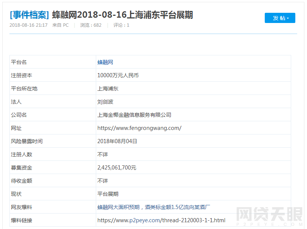Open the [事件档案] category link
307x229 pixels.
click(x=29, y=15)
